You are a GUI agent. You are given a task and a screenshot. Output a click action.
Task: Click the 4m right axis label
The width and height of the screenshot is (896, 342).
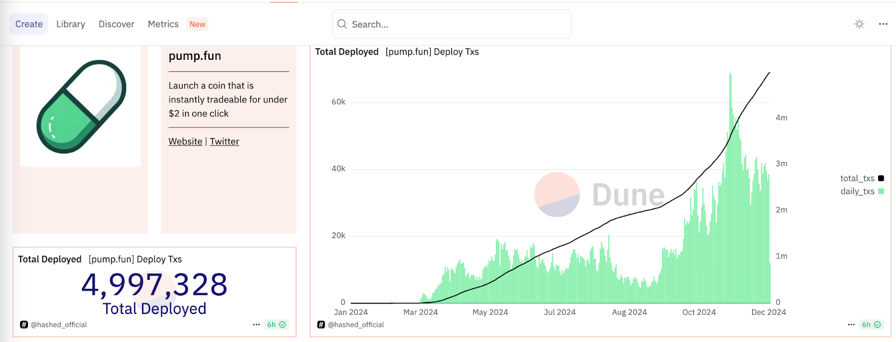[x=781, y=118]
